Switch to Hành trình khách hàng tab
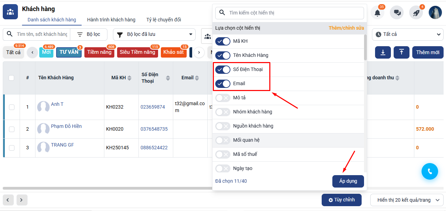Screen dimensions: 446x211 pos(111,20)
